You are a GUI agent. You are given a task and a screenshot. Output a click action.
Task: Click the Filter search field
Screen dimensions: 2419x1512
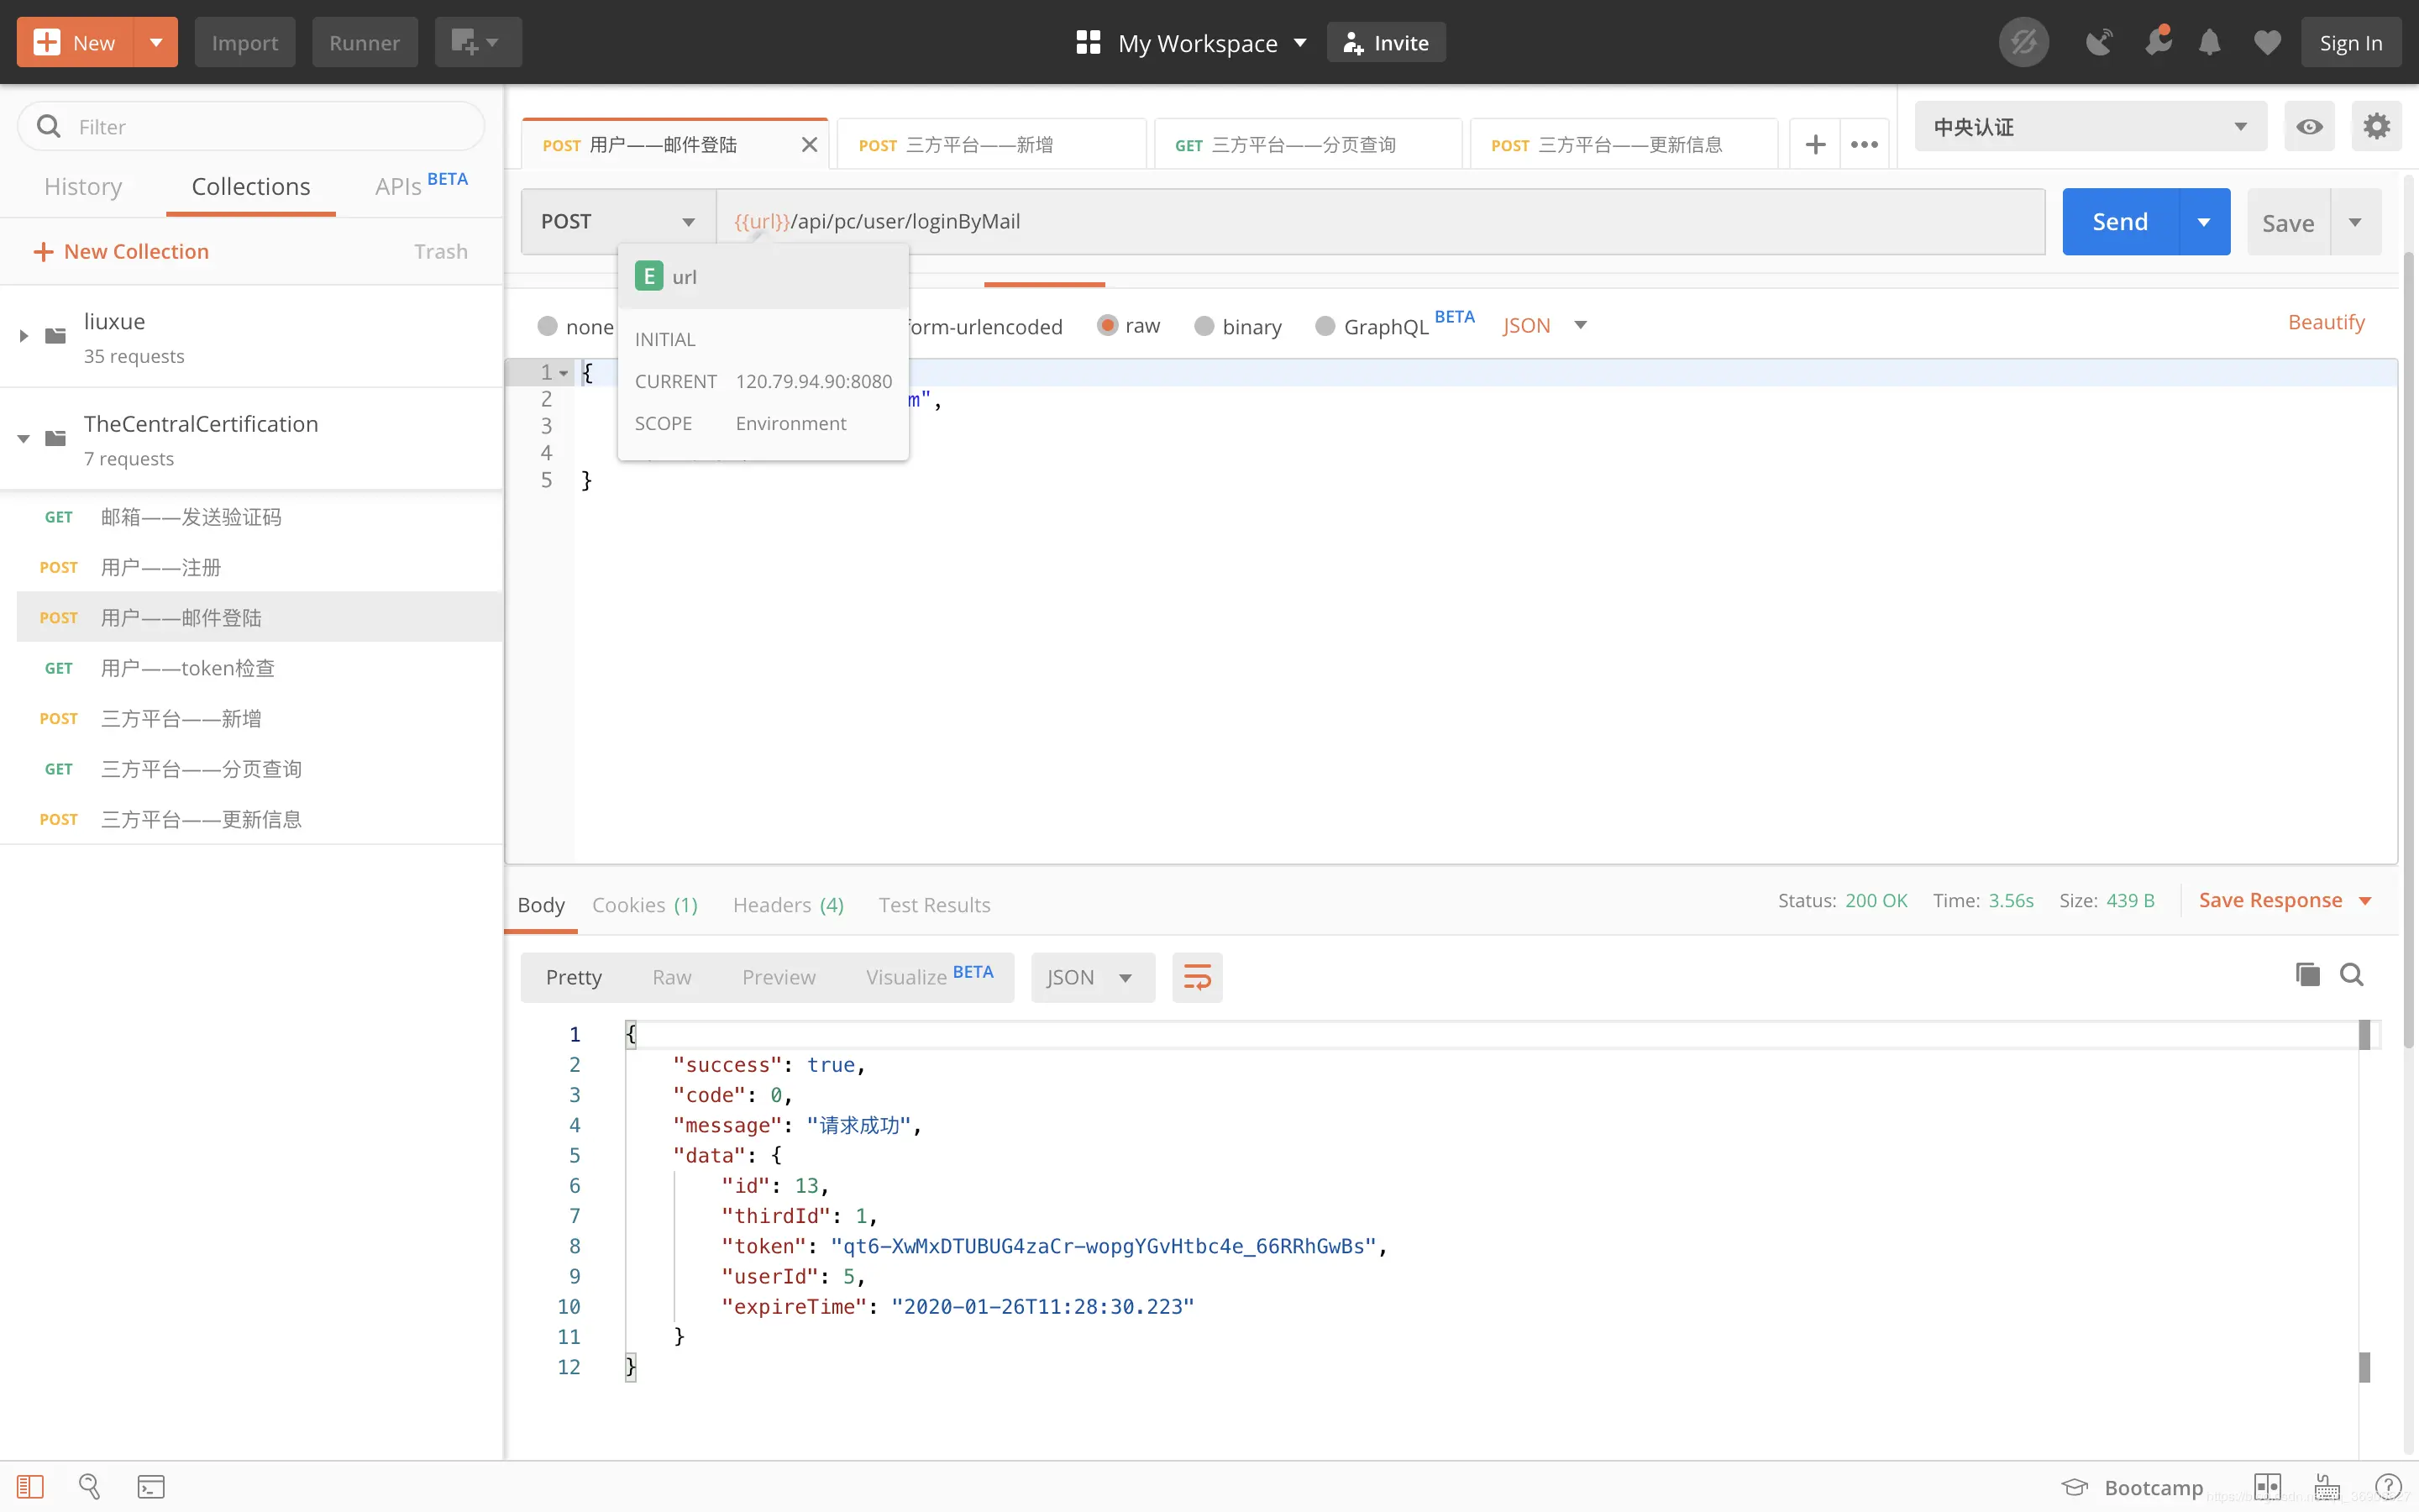[251, 126]
